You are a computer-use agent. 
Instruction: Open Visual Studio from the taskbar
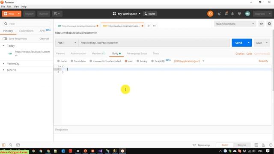pos(100,151)
